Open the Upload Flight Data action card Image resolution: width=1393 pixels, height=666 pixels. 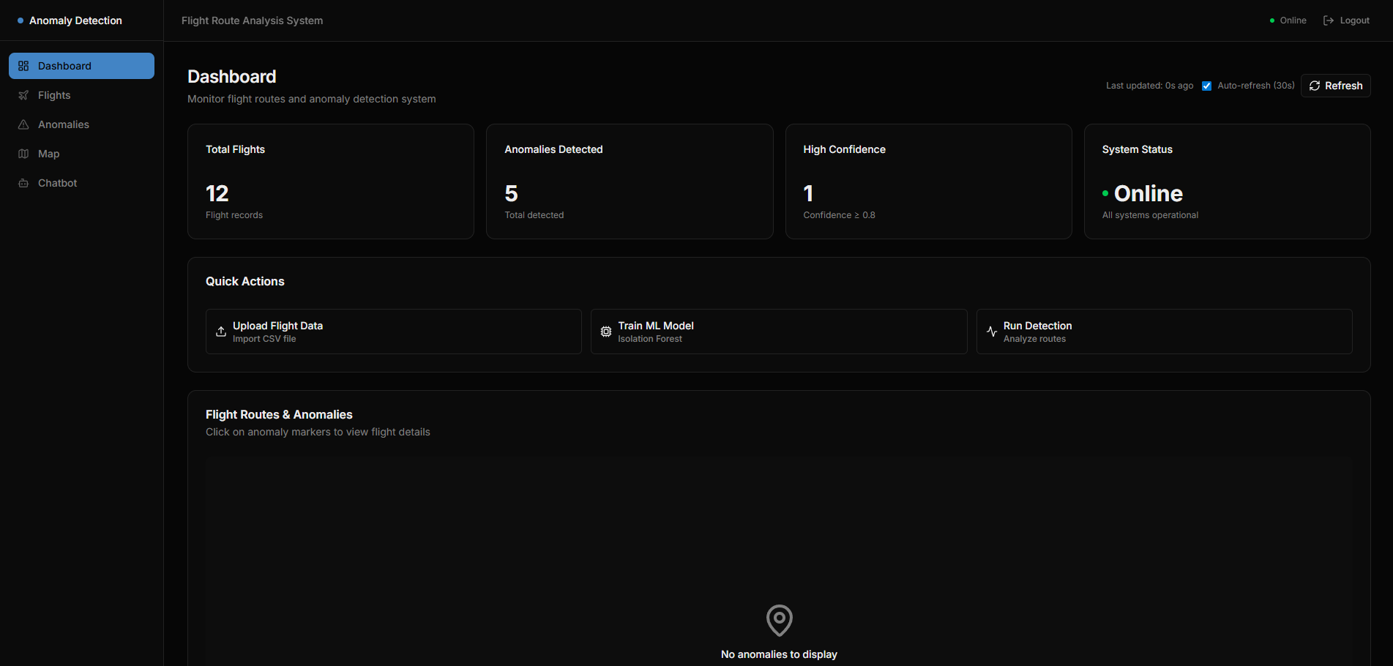coord(393,331)
